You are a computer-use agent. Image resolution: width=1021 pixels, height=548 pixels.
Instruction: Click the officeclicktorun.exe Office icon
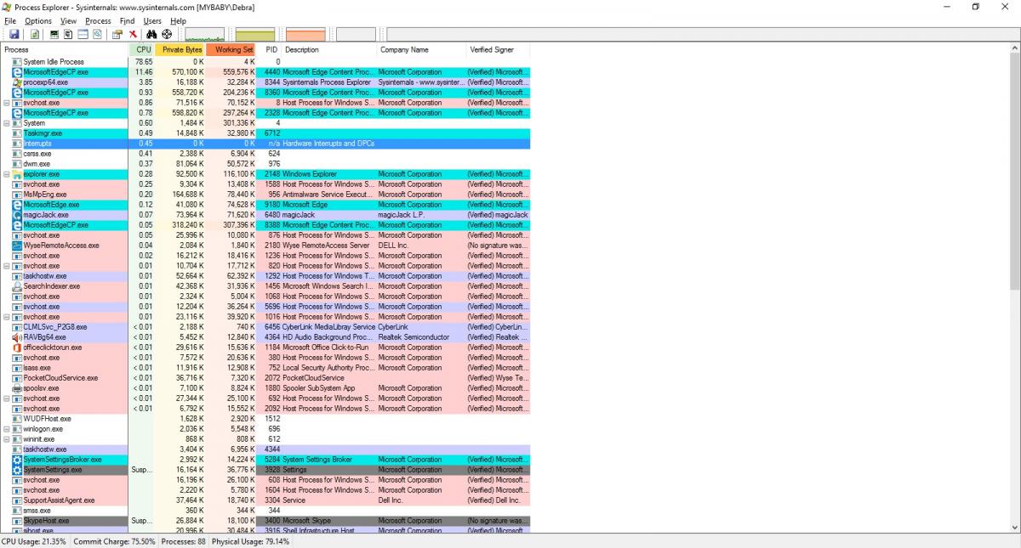17,347
